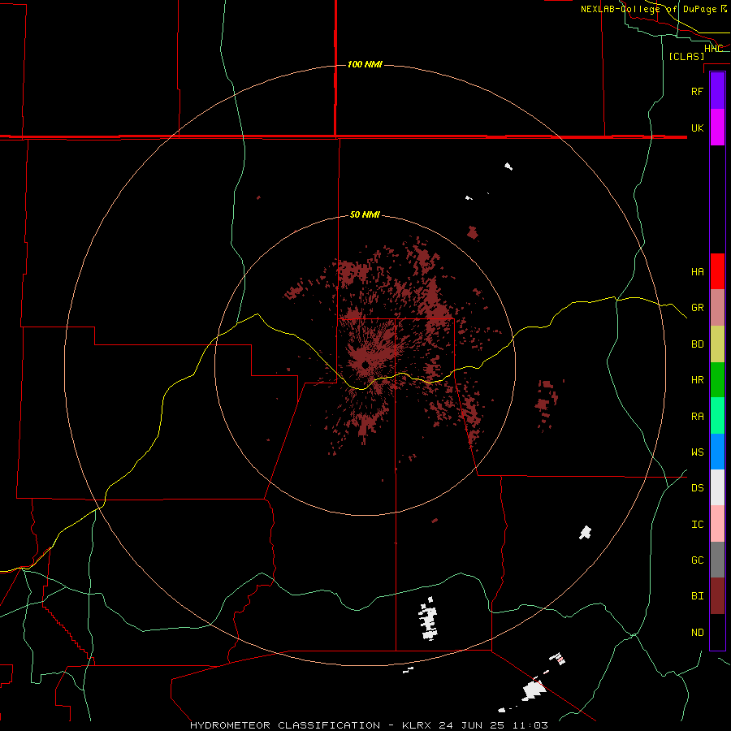731x731 pixels.
Task: Click the magenta UK legend color swatch
Action: coord(717,128)
